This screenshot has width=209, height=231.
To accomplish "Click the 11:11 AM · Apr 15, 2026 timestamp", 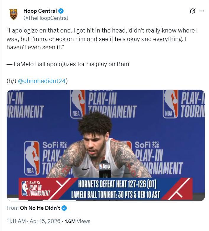I will [33, 221].
